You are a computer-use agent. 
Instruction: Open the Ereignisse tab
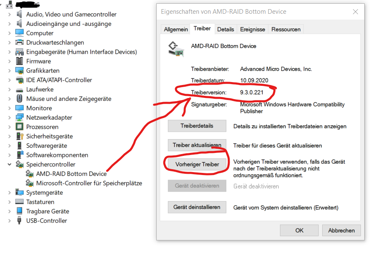[x=253, y=29]
